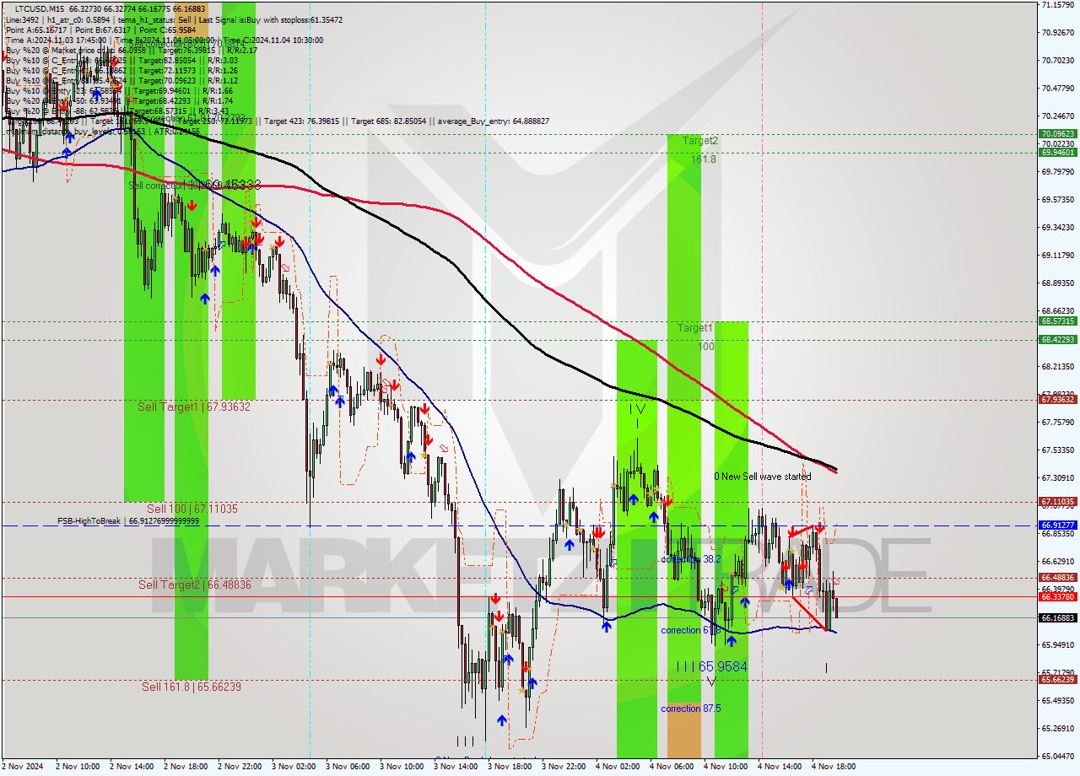
Task: Click the 'Sell Target1 | 67.93632' label
Action: [x=194, y=407]
